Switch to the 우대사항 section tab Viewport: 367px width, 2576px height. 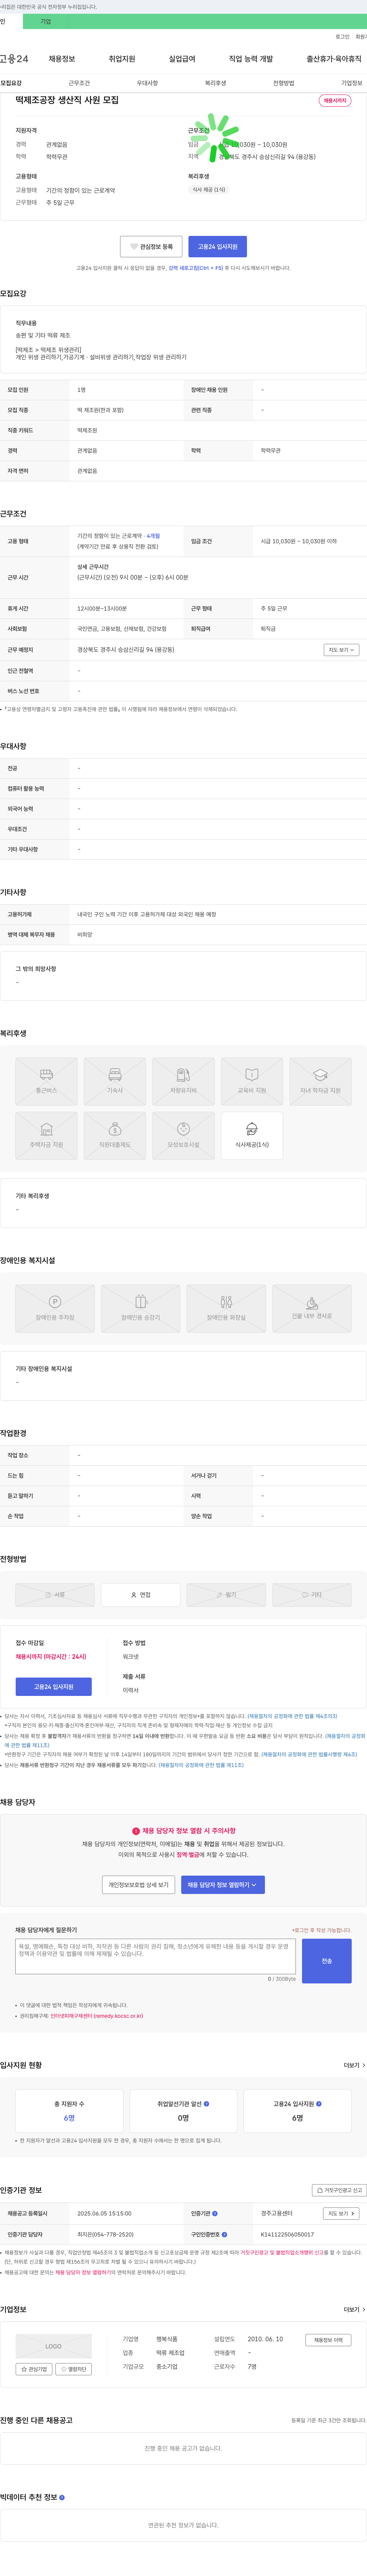147,83
